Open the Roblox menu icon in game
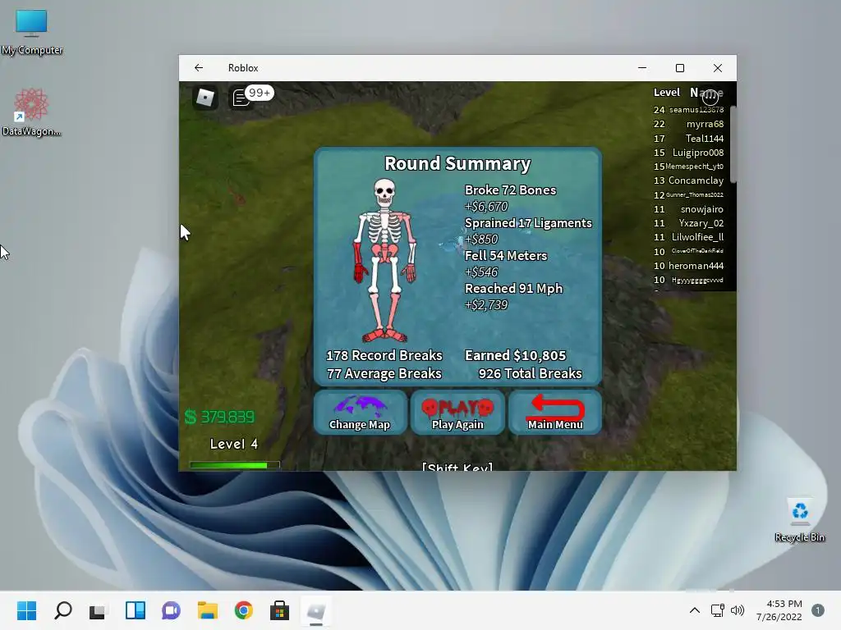The width and height of the screenshot is (841, 630). pyautogui.click(x=205, y=98)
